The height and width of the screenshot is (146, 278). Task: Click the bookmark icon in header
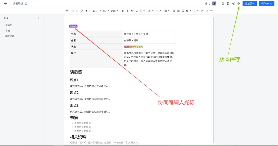[x=228, y=4]
